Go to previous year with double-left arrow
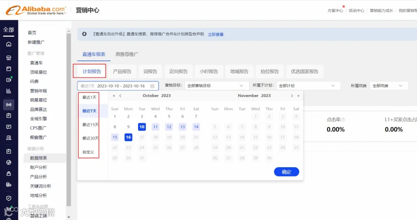The width and height of the screenshot is (417, 220). (x=114, y=96)
